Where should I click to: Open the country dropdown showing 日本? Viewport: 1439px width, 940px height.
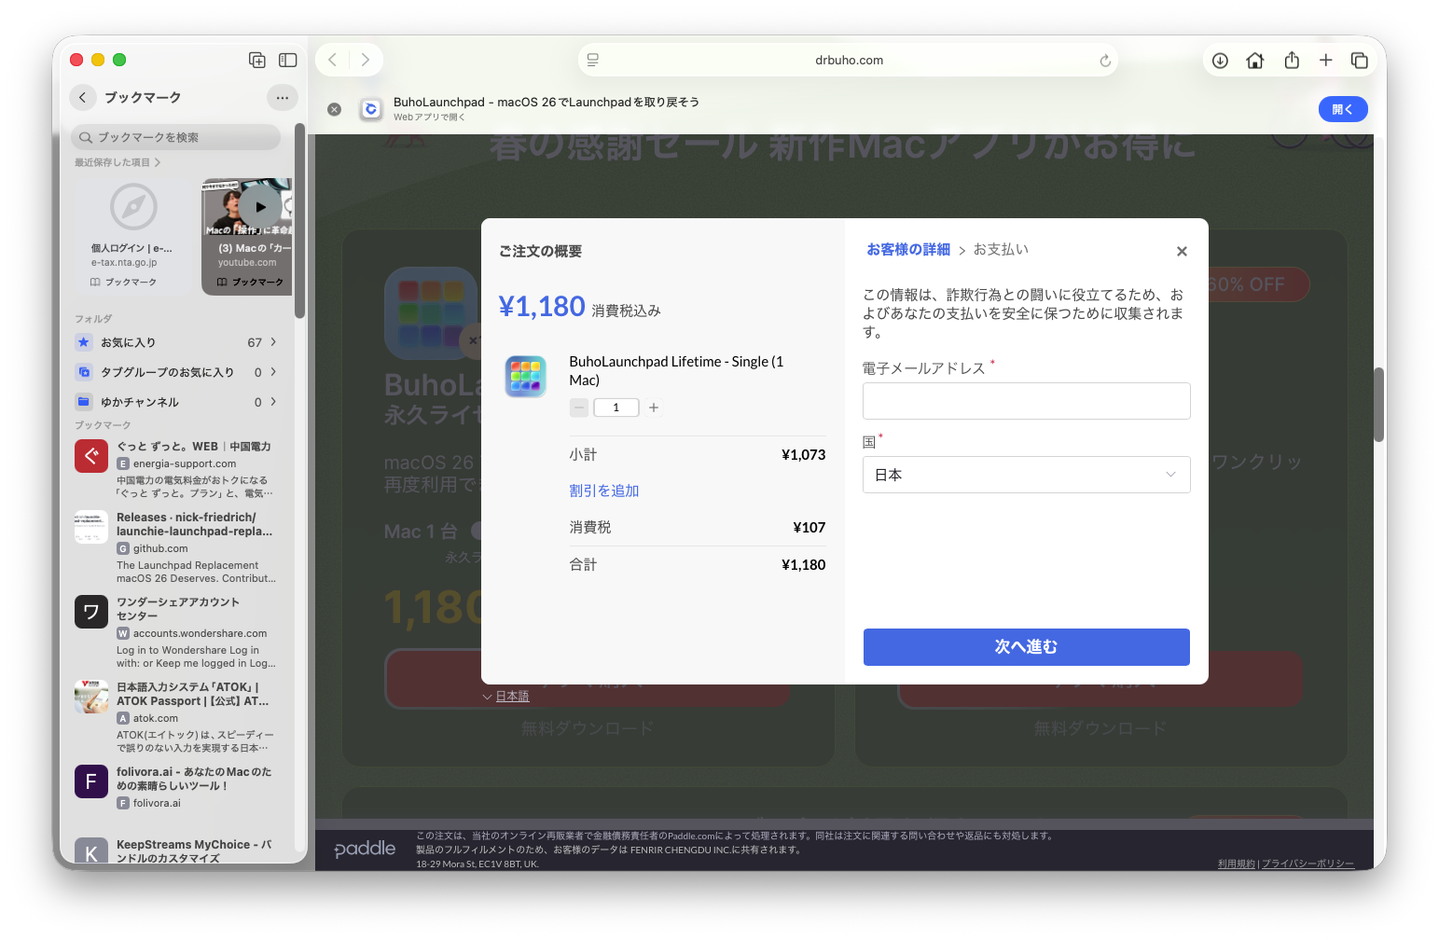pyautogui.click(x=1026, y=475)
